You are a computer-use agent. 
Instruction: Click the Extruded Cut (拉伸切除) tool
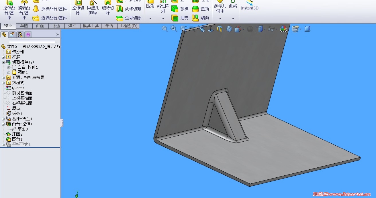(x=78, y=8)
